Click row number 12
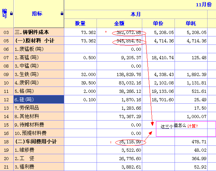This screenshot has width=216, height=171. 7,100
